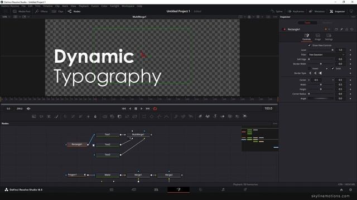Open the Inspector panel options menu
The width and height of the screenshot is (357, 200).
tap(353, 17)
